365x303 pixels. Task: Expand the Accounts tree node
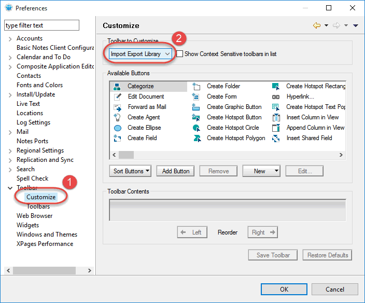pyautogui.click(x=10, y=39)
